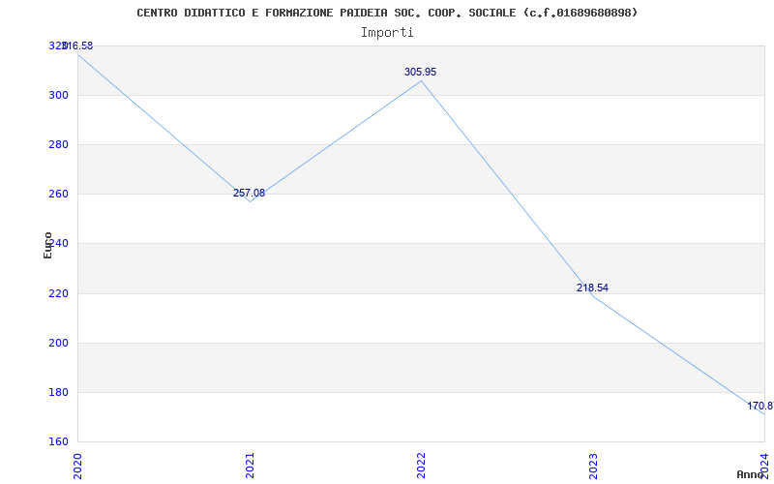Click the 2021 x-axis year label
This screenshot has height=484, width=774.
point(250,466)
